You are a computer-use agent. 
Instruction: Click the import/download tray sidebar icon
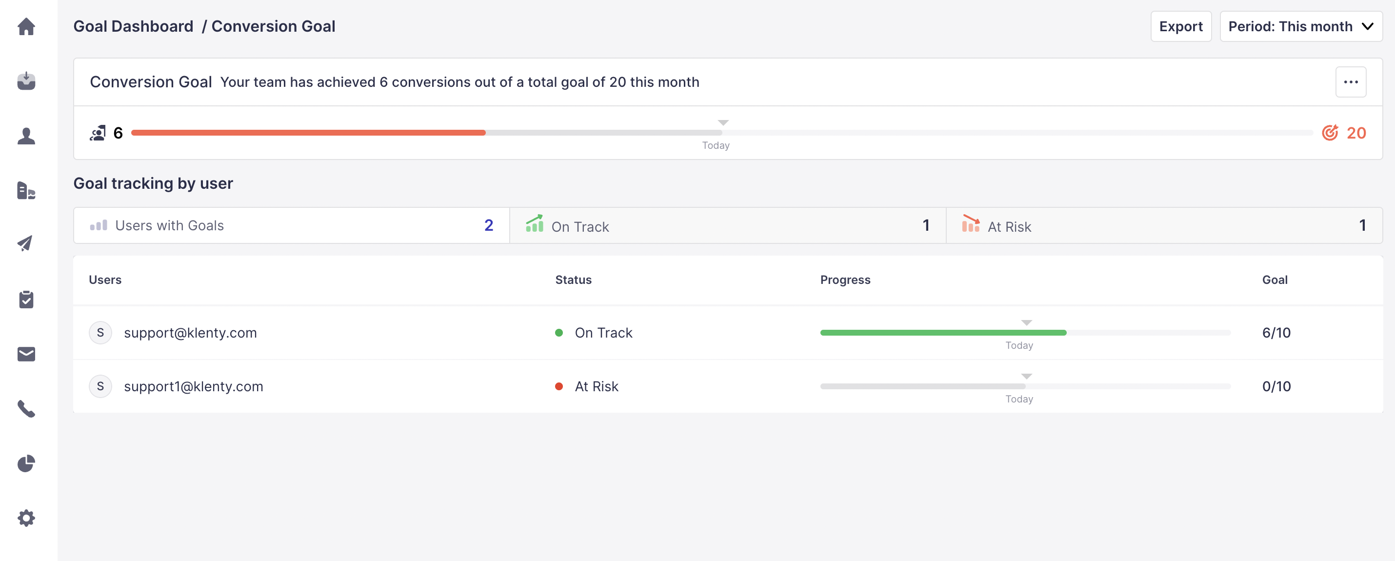[x=26, y=81]
